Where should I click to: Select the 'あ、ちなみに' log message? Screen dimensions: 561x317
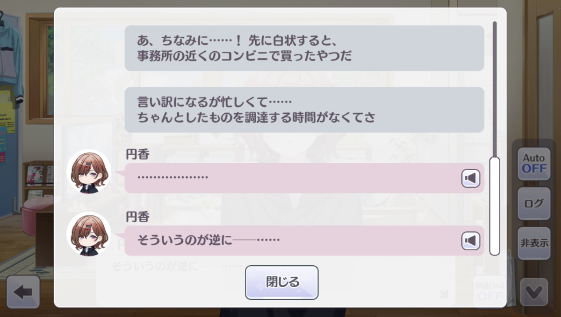pos(304,48)
